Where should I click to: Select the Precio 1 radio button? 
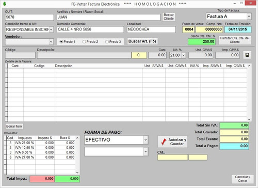click(61, 42)
